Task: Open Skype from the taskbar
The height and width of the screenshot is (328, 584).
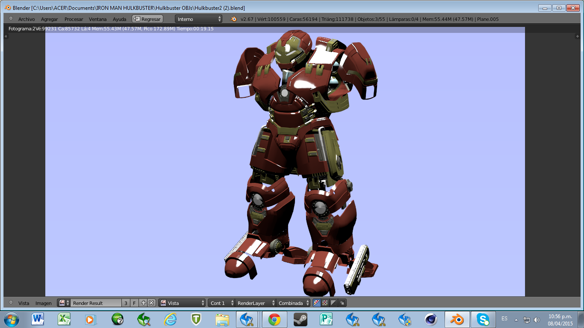Action: point(483,319)
